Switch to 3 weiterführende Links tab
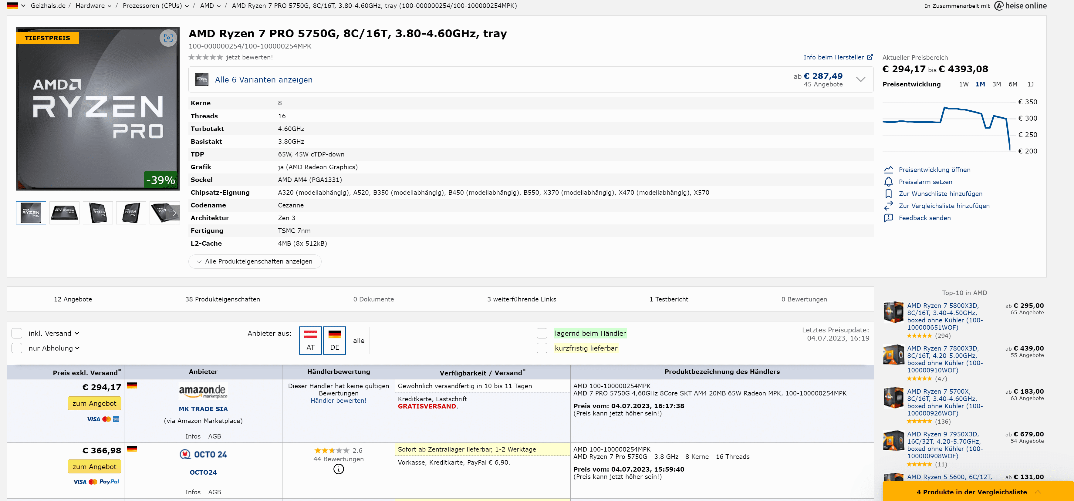Image resolution: width=1074 pixels, height=501 pixels. tap(522, 299)
